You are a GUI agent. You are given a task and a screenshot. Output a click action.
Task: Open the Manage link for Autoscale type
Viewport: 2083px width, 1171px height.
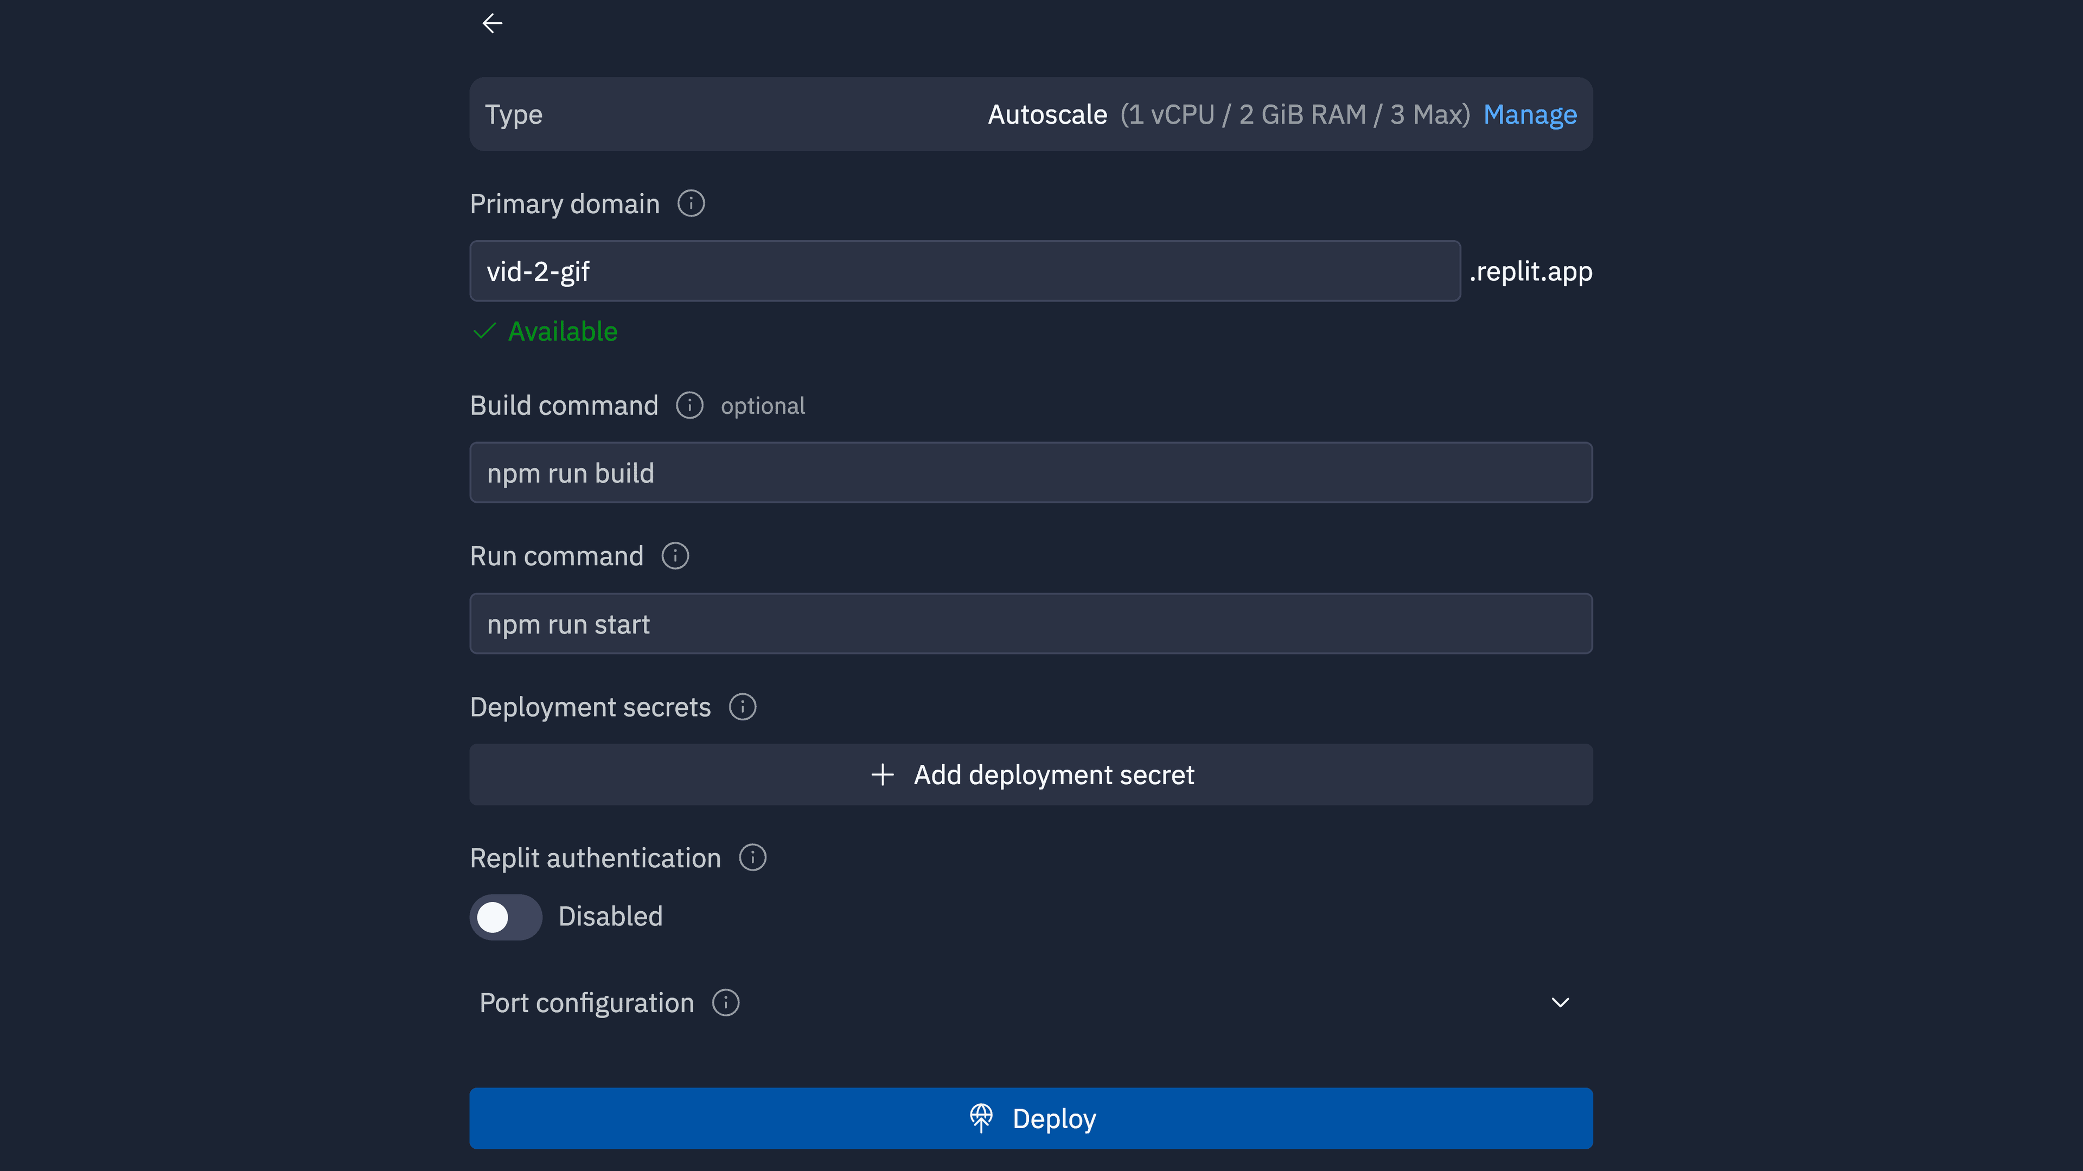point(1529,114)
